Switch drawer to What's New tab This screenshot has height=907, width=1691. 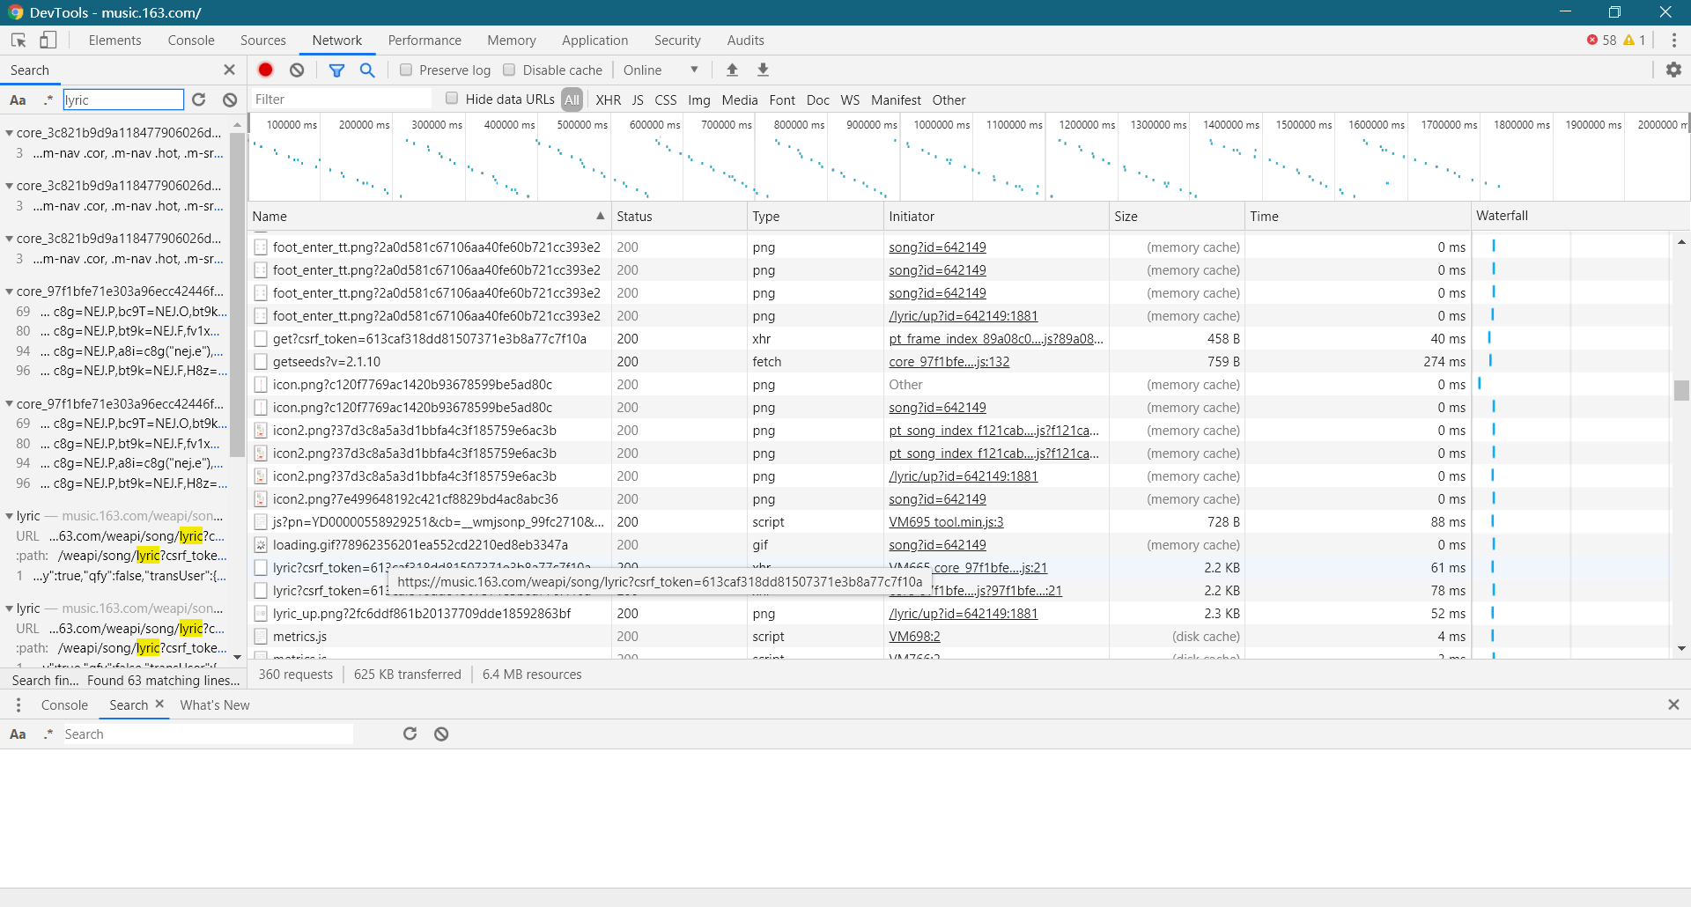(x=215, y=704)
